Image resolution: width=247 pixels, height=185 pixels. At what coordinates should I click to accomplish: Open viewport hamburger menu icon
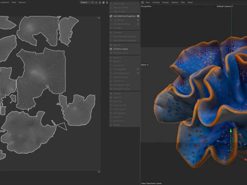pos(143,3)
